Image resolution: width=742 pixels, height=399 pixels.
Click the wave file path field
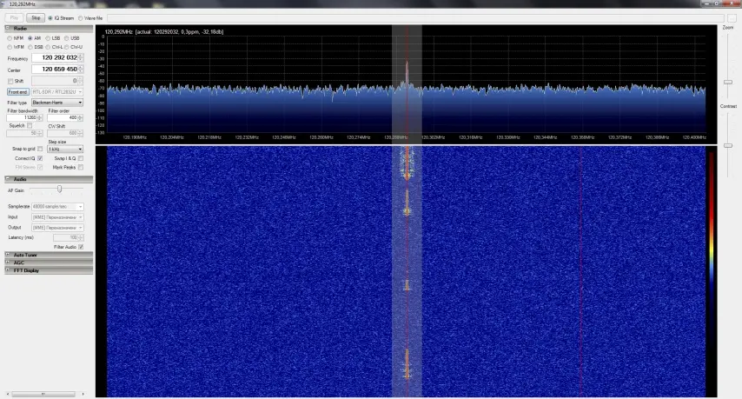[415, 18]
